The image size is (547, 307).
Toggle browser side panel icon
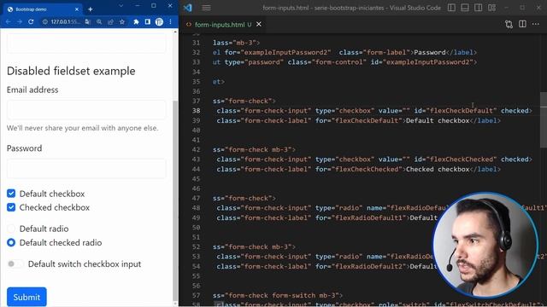point(148,21)
